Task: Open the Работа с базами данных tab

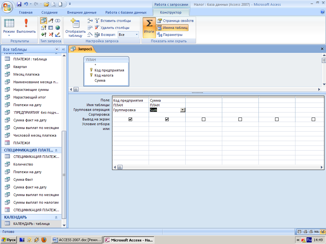Action: (x=126, y=12)
